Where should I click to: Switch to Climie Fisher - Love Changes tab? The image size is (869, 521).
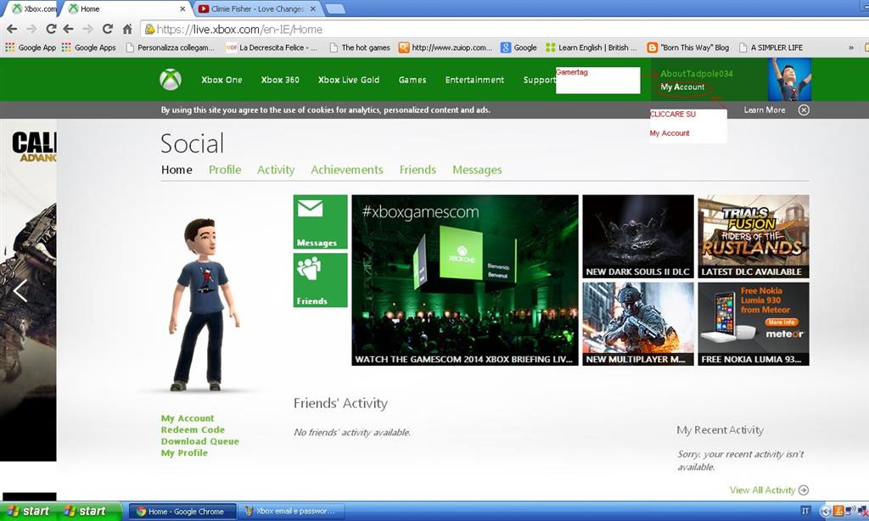[258, 8]
